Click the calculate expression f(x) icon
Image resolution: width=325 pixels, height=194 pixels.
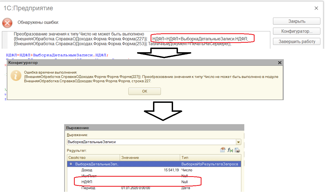tap(230, 150)
